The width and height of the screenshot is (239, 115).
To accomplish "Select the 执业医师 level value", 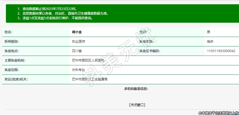I will [x=78, y=42].
